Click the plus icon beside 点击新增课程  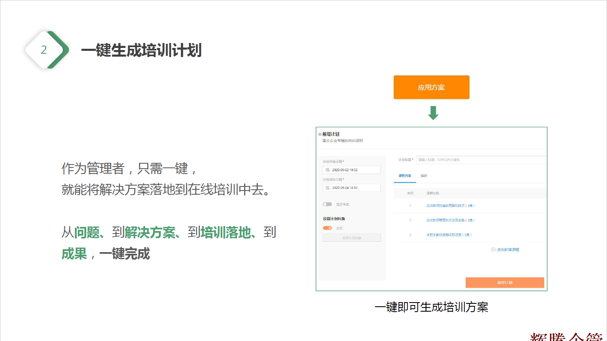[x=493, y=250]
